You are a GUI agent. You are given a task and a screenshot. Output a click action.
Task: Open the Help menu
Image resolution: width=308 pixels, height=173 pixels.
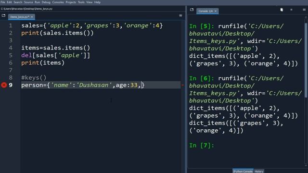pos(97,2)
